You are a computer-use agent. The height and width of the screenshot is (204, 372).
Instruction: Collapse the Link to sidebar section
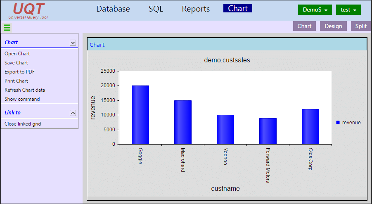73,113
